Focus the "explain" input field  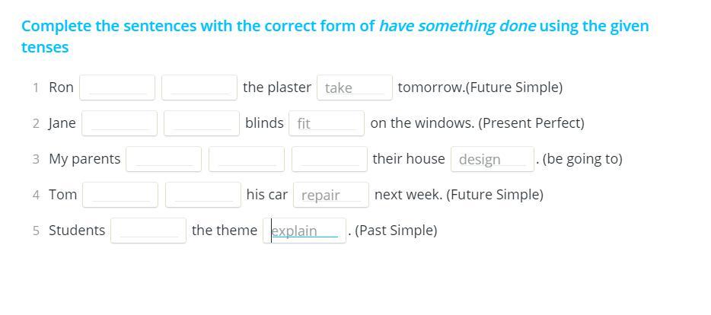point(304,231)
